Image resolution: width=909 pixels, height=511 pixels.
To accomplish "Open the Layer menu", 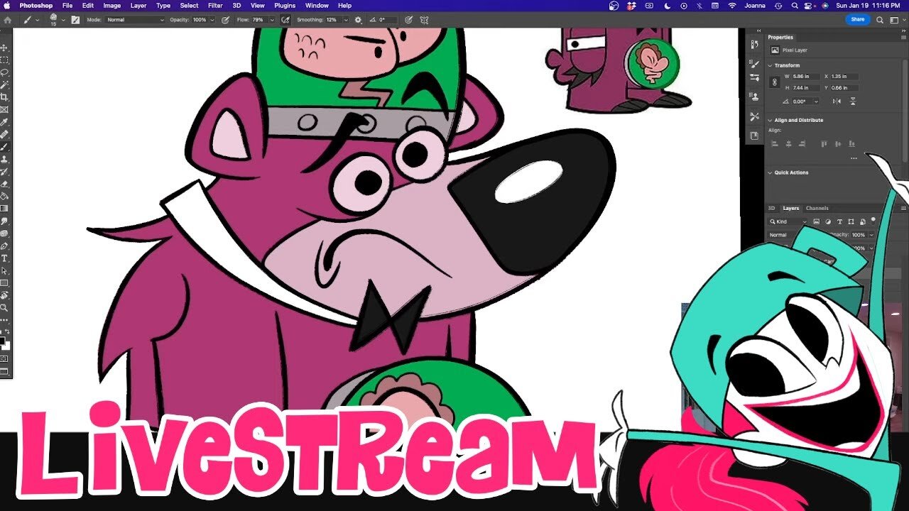I will tap(138, 5).
